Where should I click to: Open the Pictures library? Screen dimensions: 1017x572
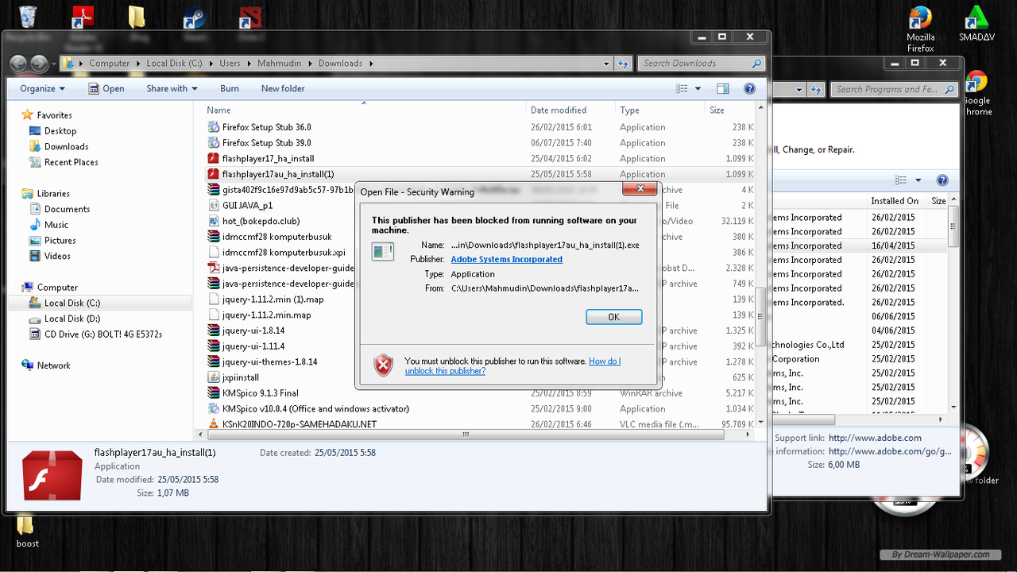(60, 241)
